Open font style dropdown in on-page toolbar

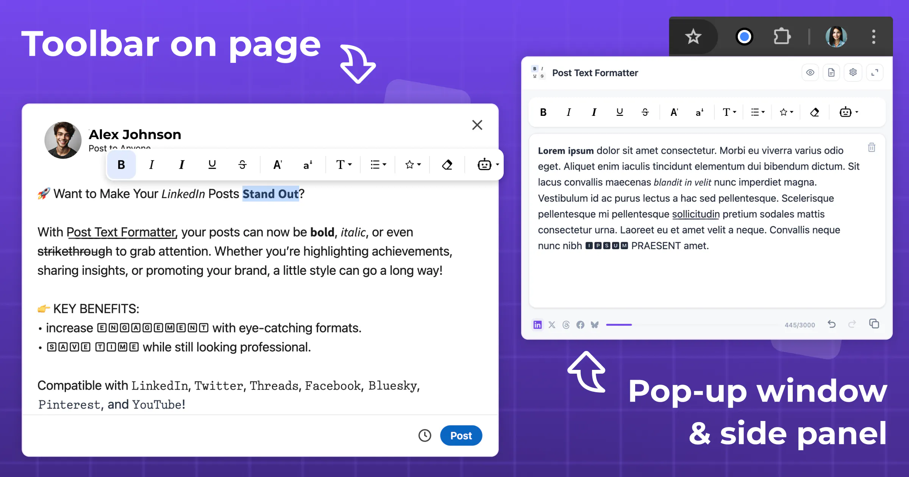[x=344, y=165]
